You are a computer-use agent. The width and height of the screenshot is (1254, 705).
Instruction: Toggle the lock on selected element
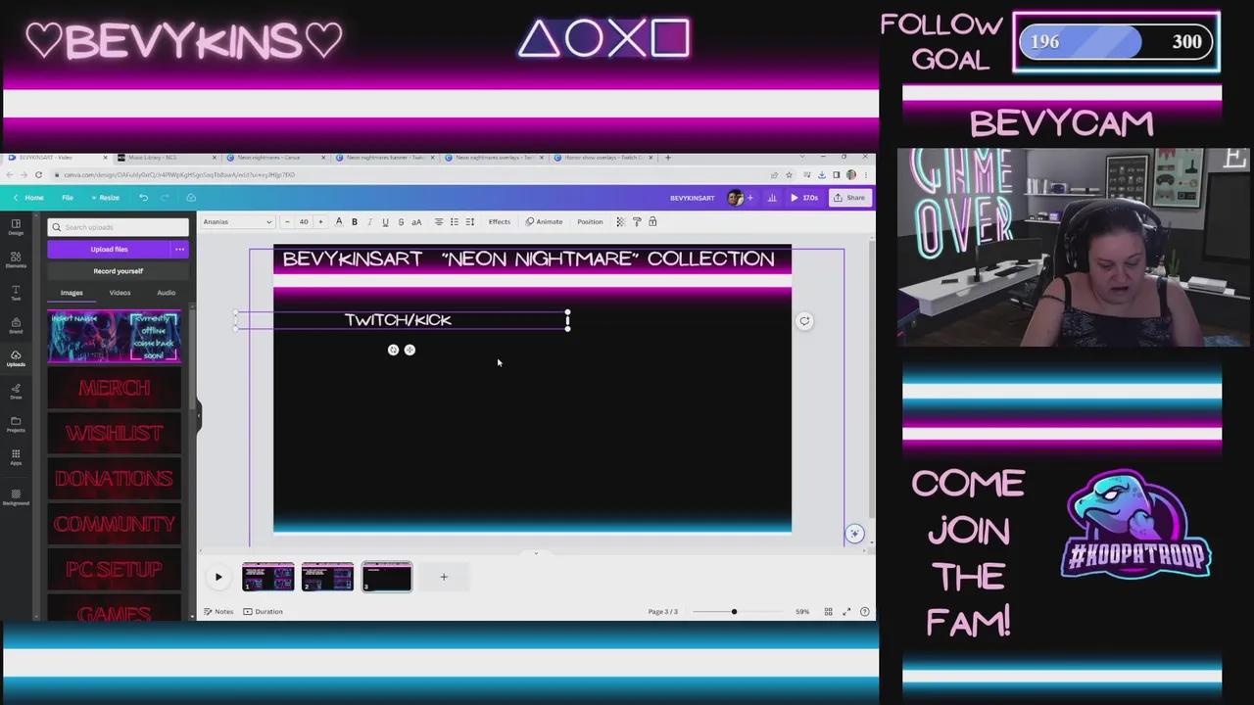[x=652, y=222]
